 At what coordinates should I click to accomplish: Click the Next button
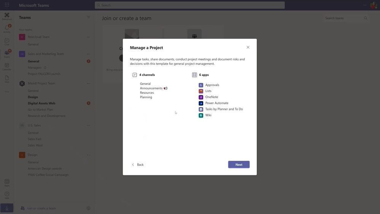tap(239, 164)
